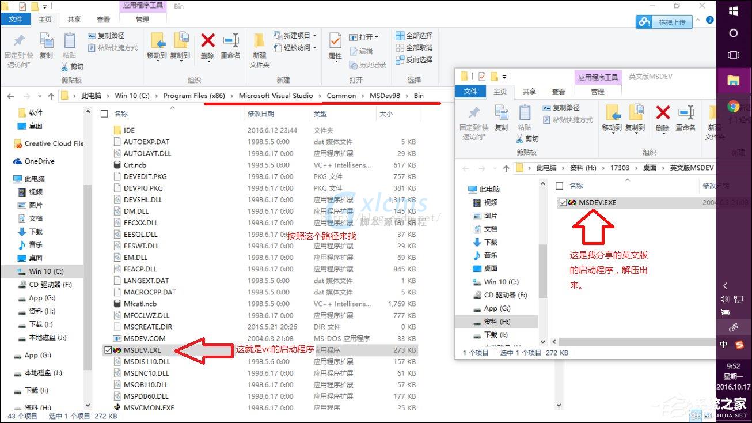Screen dimensions: 752x423
Task: Click Select all (全部选择) in Bin window
Action: (414, 36)
